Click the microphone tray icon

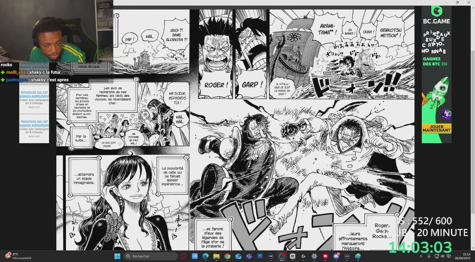429,256
